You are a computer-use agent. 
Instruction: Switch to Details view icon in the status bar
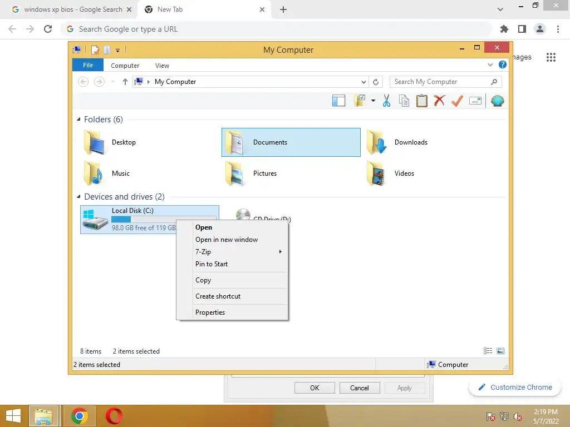tap(488, 350)
